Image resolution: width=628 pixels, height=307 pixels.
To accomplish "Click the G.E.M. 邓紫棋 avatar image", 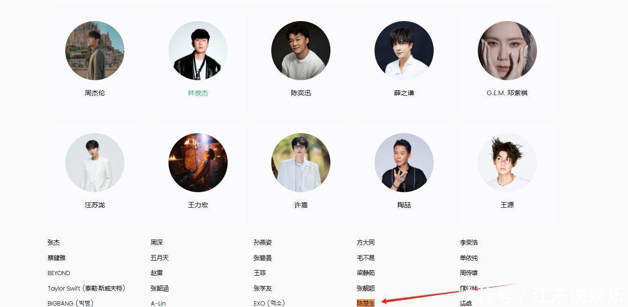I will 507,51.
